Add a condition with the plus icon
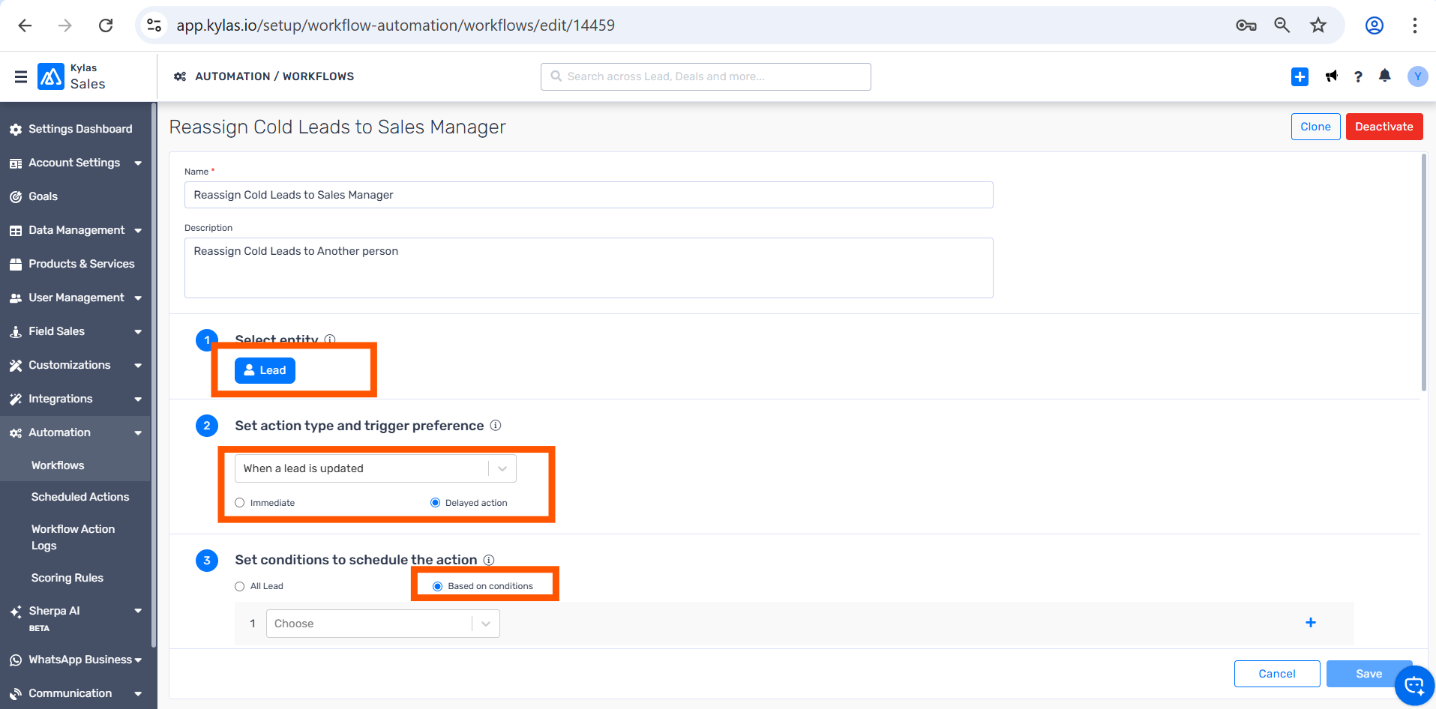1436x709 pixels. point(1310,623)
